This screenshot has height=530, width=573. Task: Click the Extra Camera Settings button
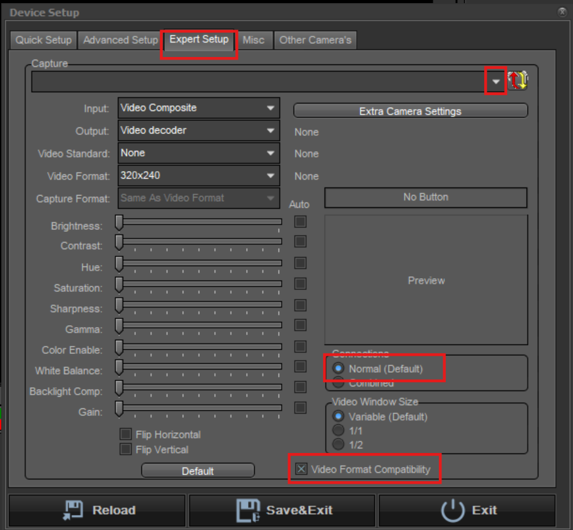[410, 110]
